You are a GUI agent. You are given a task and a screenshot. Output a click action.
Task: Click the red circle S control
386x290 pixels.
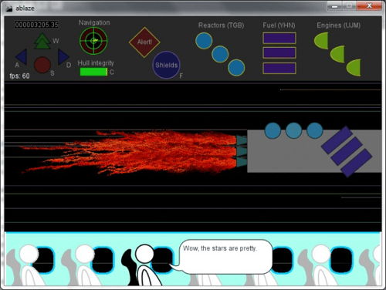[42, 65]
